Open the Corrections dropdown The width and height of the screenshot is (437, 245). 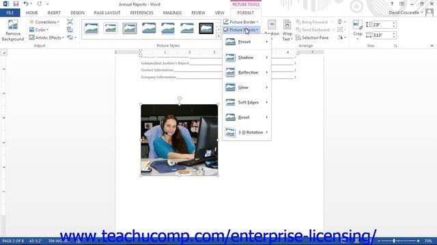coord(44,22)
